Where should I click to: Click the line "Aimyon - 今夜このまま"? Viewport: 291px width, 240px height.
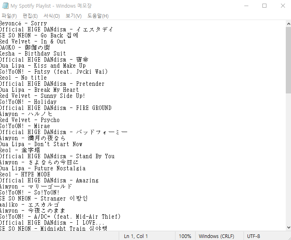click(x=33, y=211)
